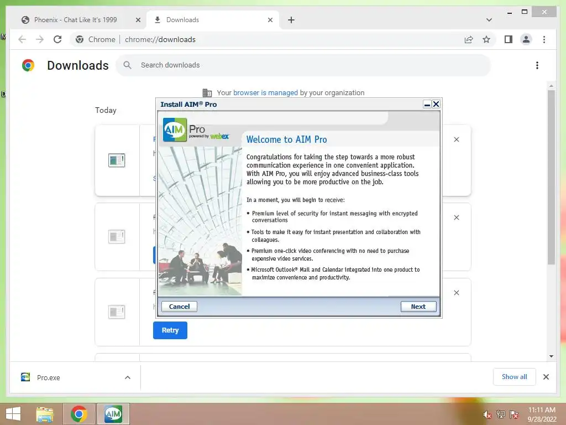Cancel the AIM Pro installation
The image size is (566, 425).
179,307
